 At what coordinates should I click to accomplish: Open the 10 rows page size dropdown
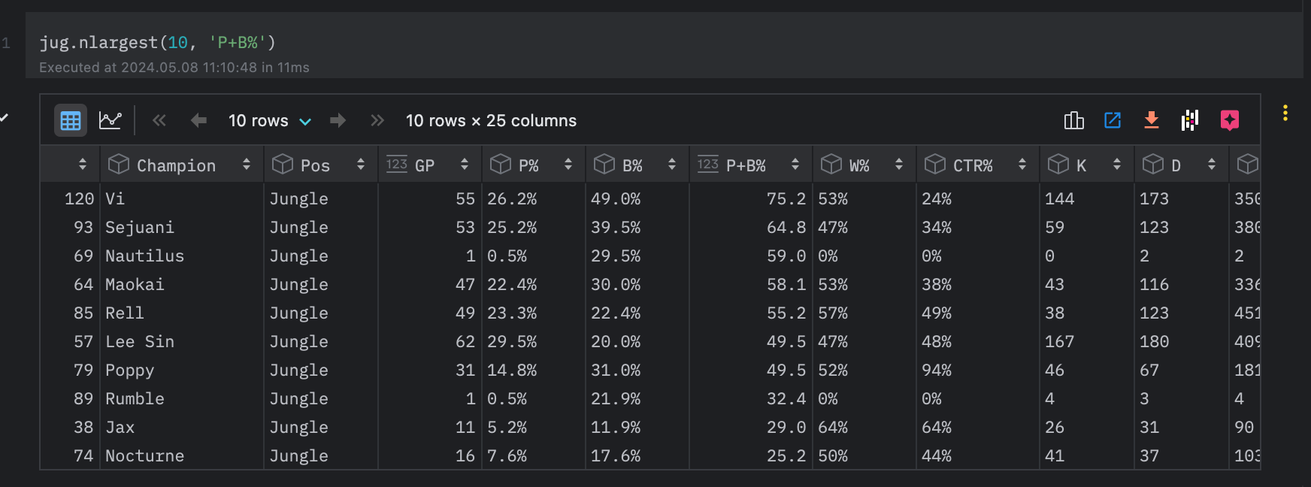(269, 120)
